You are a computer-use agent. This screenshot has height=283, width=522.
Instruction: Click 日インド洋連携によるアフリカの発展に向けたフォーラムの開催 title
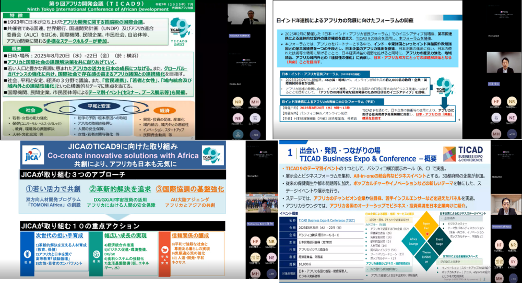(345, 20)
